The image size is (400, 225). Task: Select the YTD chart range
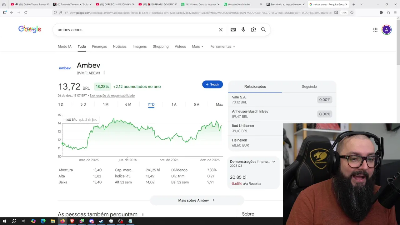[x=151, y=104]
